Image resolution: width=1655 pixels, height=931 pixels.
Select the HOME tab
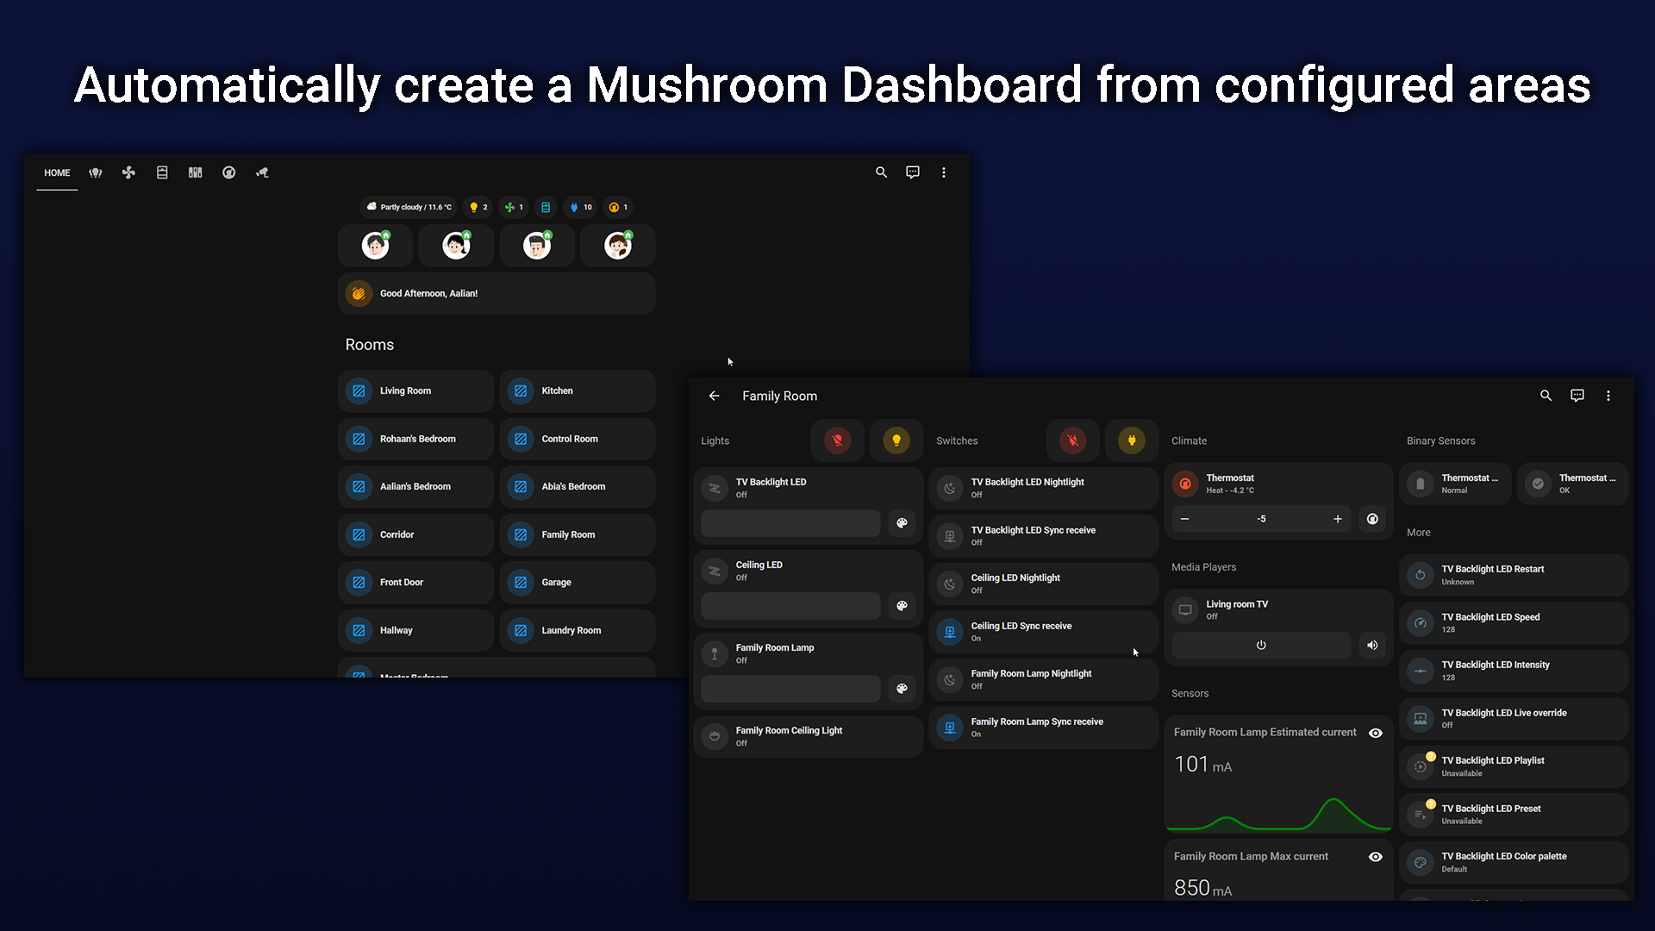pyautogui.click(x=57, y=172)
